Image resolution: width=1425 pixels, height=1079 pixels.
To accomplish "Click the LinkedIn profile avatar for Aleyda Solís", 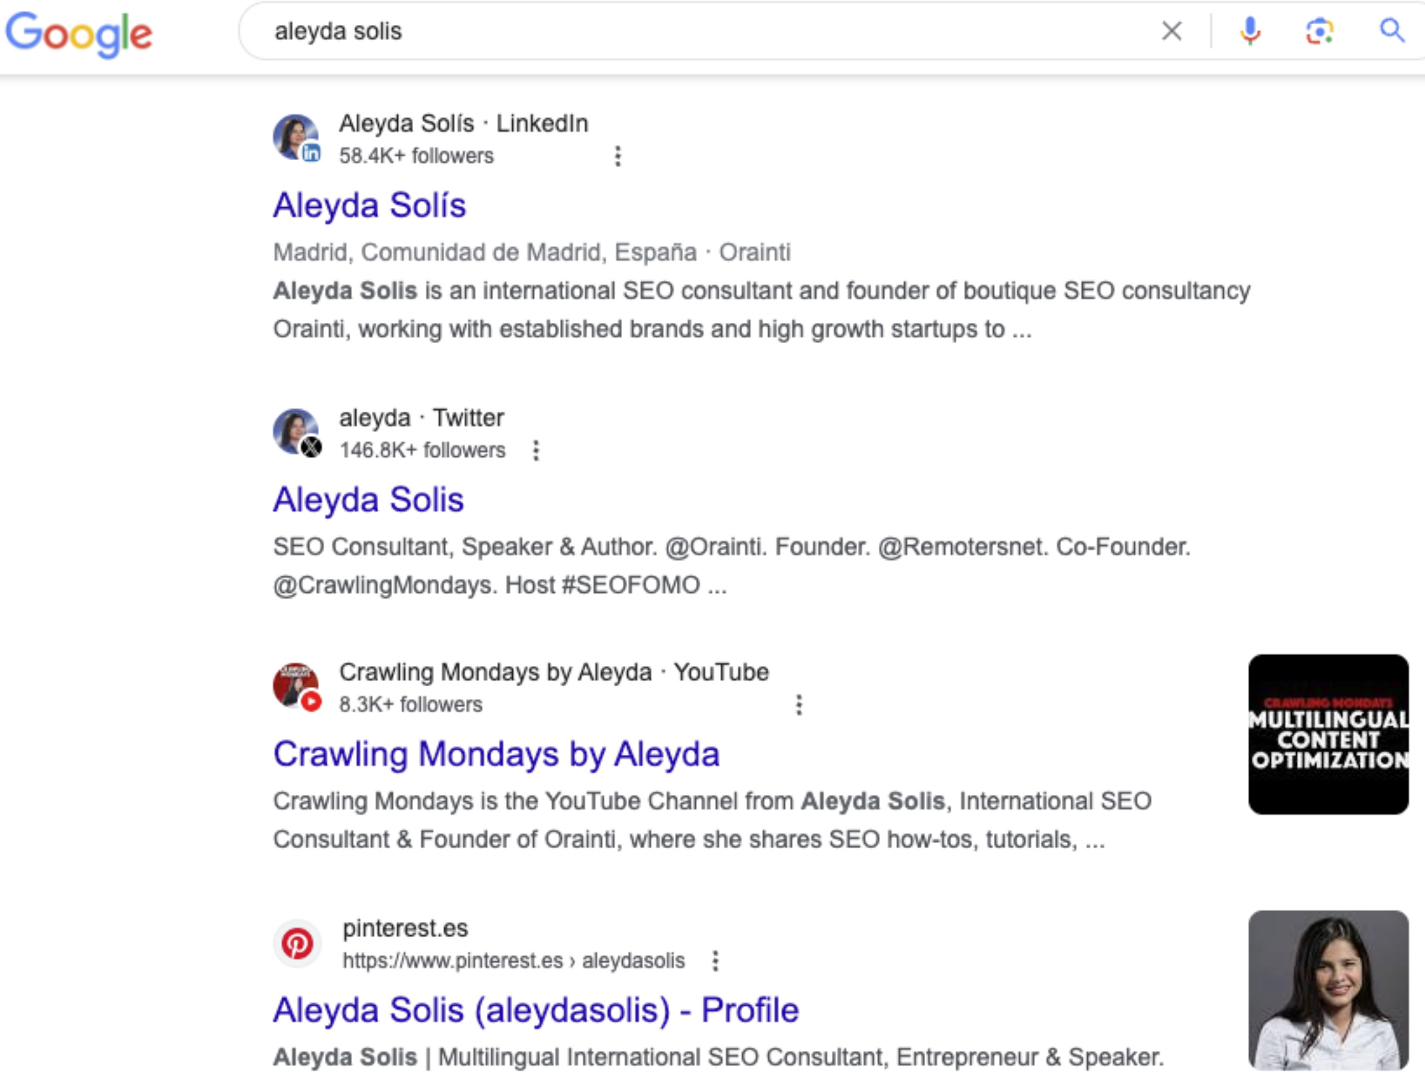I will (296, 138).
